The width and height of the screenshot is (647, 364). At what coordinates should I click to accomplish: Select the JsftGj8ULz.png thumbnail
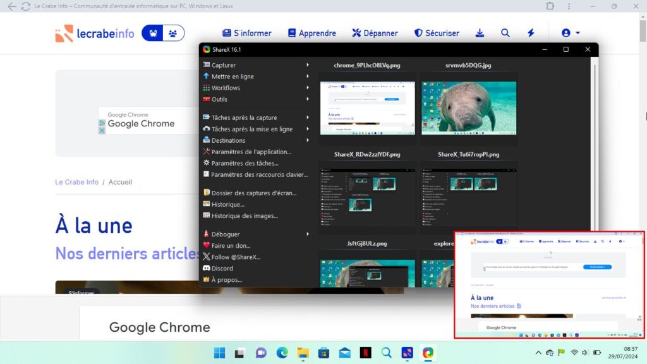point(367,273)
